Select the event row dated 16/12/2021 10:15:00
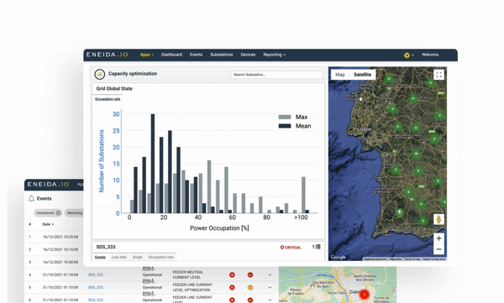Viewport: 504px width, 303px height. (x=54, y=249)
